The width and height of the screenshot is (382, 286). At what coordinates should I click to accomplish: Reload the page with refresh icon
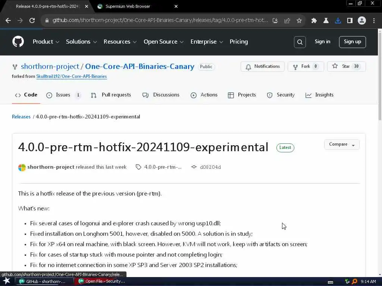tap(32, 20)
